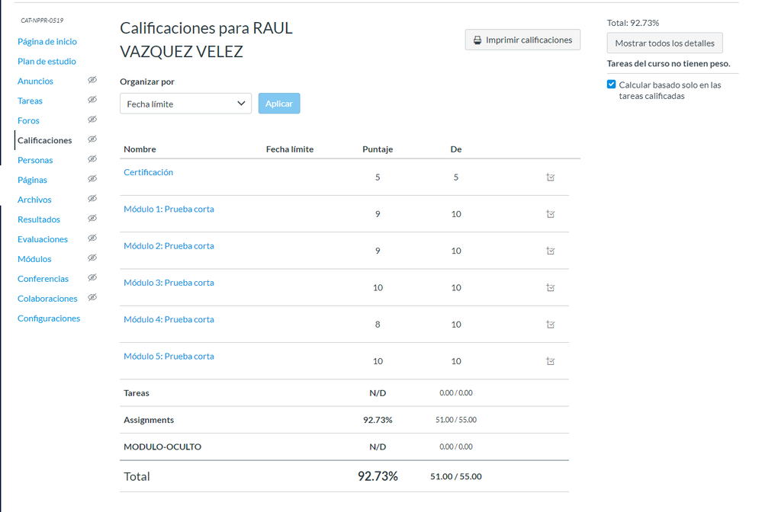The height and width of the screenshot is (512, 762).
Task: Click the hidden-eye icon beside Foros
Action: pos(92,120)
